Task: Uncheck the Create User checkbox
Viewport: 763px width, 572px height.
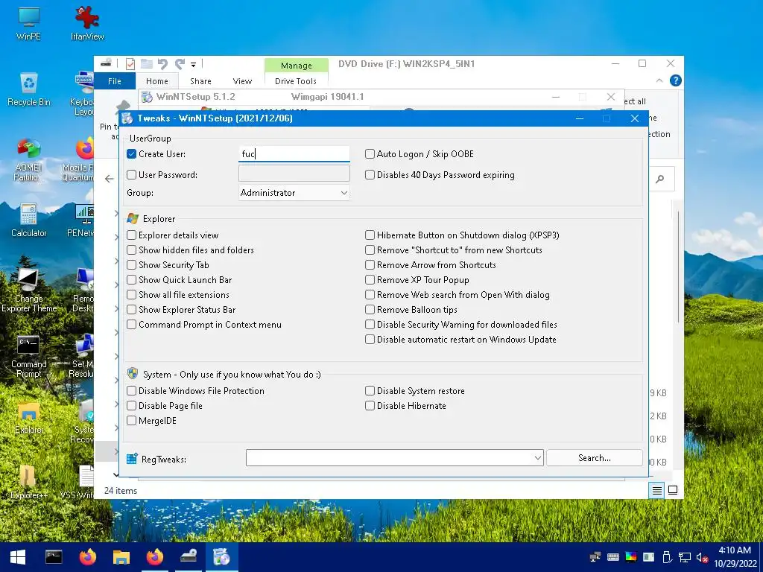Action: [x=131, y=154]
